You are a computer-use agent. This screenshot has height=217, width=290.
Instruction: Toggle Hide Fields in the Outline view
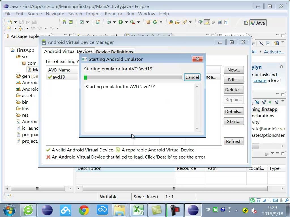coord(257,102)
